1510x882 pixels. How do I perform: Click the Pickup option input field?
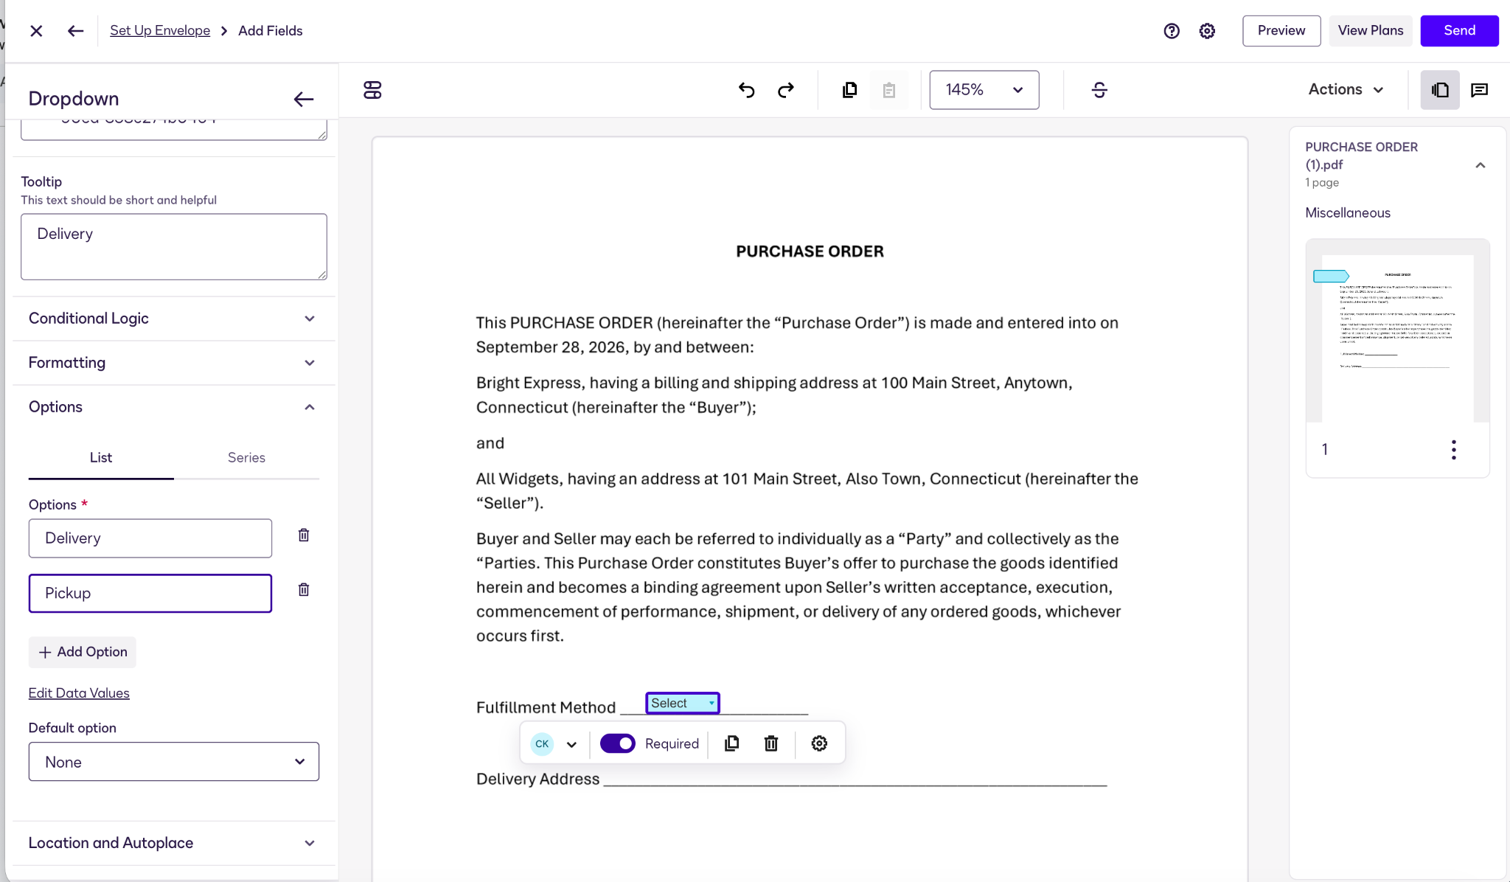[x=150, y=593]
